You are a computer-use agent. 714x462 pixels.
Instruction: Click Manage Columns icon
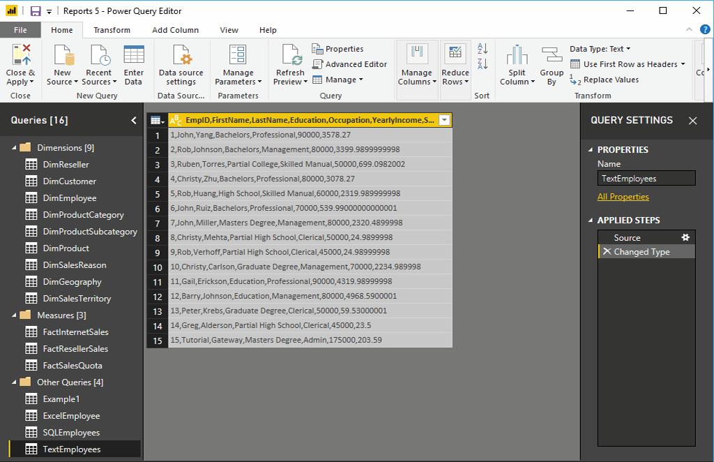click(417, 54)
